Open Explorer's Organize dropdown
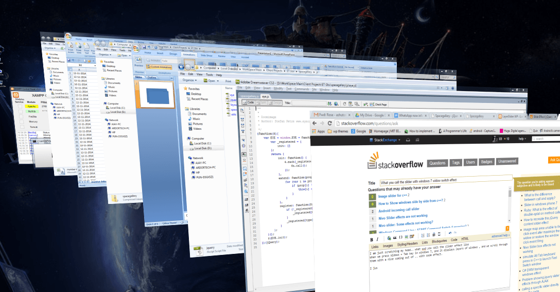The width and height of the screenshot is (560, 292). pos(189,80)
